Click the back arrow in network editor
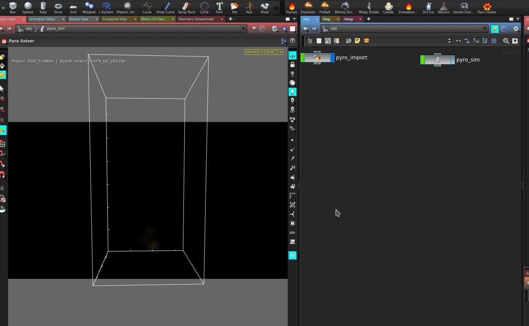The height and width of the screenshot is (326, 529). click(305, 29)
